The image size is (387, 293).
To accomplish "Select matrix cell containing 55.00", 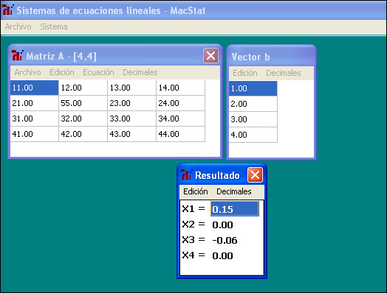I will click(x=83, y=103).
